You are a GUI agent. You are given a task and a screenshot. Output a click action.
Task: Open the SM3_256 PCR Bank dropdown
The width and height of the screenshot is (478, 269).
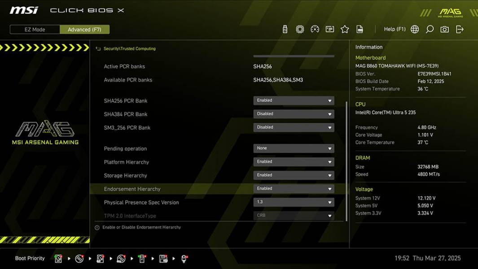point(294,127)
